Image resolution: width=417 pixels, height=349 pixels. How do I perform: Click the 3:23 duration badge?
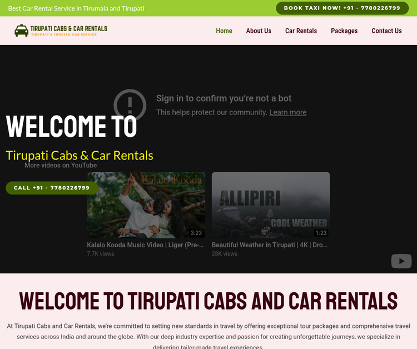[196, 233]
